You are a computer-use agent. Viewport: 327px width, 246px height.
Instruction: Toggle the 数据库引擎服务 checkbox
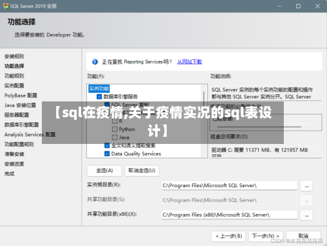pos(99,96)
